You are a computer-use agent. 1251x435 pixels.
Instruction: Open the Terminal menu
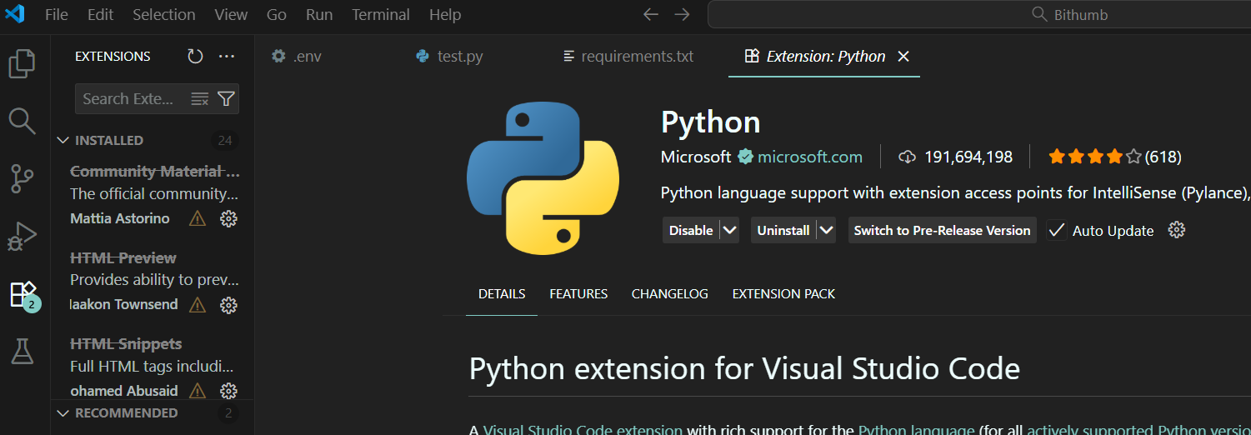tap(381, 14)
